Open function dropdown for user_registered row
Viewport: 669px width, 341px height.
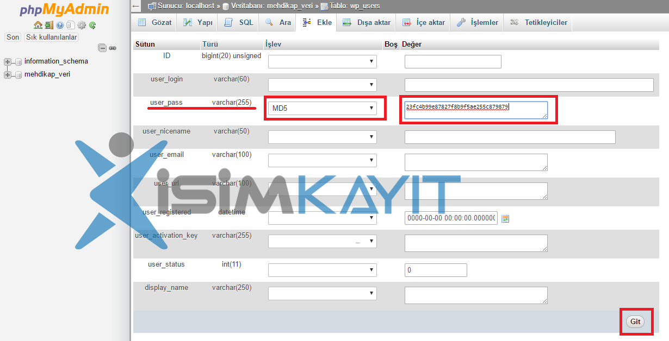[x=323, y=218]
